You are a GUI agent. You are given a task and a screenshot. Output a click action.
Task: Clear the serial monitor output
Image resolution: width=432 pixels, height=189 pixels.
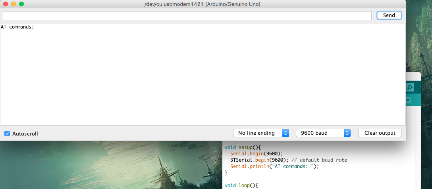[380, 133]
